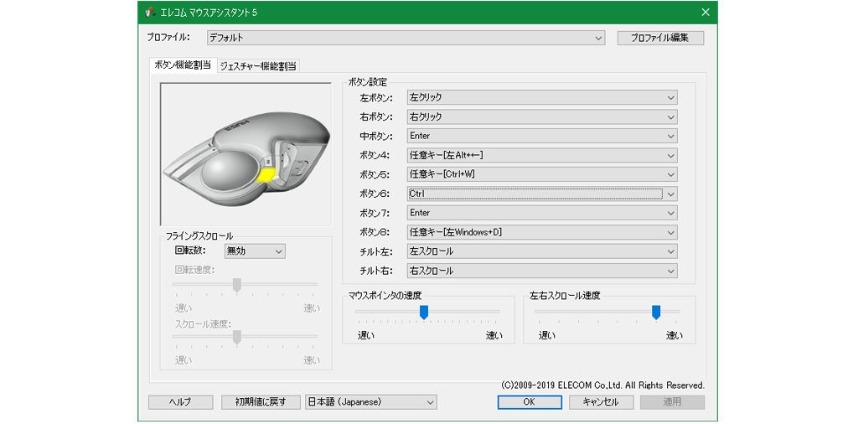This screenshot has width=848, height=424.
Task: Open the ボタン6 dropdown set to Ctrl
Action: tap(542, 194)
